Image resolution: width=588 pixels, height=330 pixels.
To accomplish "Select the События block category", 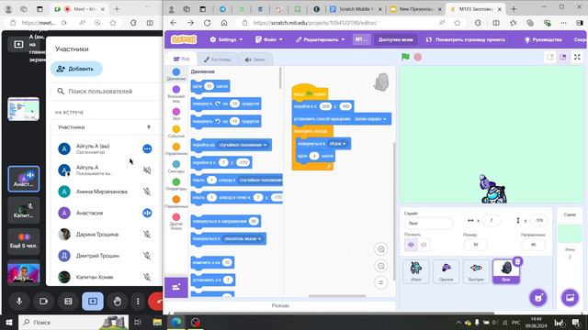I will [175, 131].
